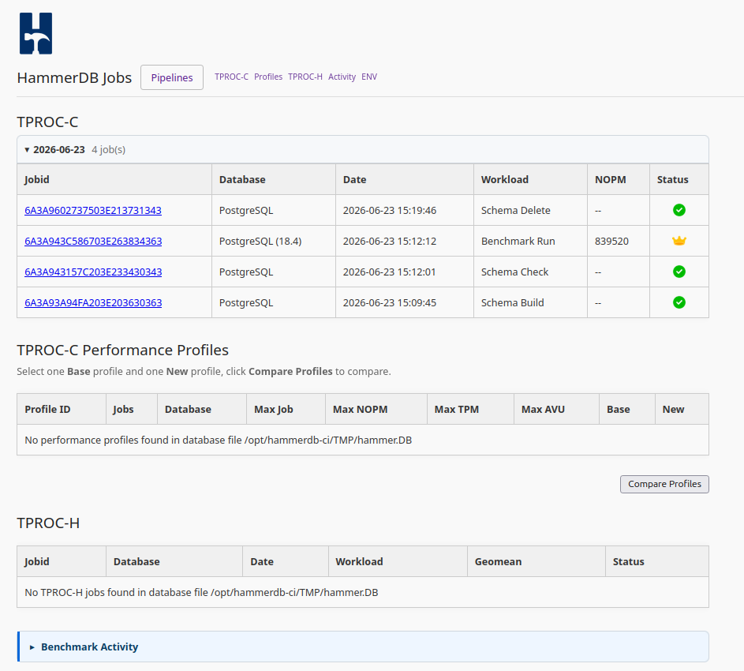Go to TPROC-C nav link
The height and width of the screenshot is (671, 744).
click(x=231, y=77)
